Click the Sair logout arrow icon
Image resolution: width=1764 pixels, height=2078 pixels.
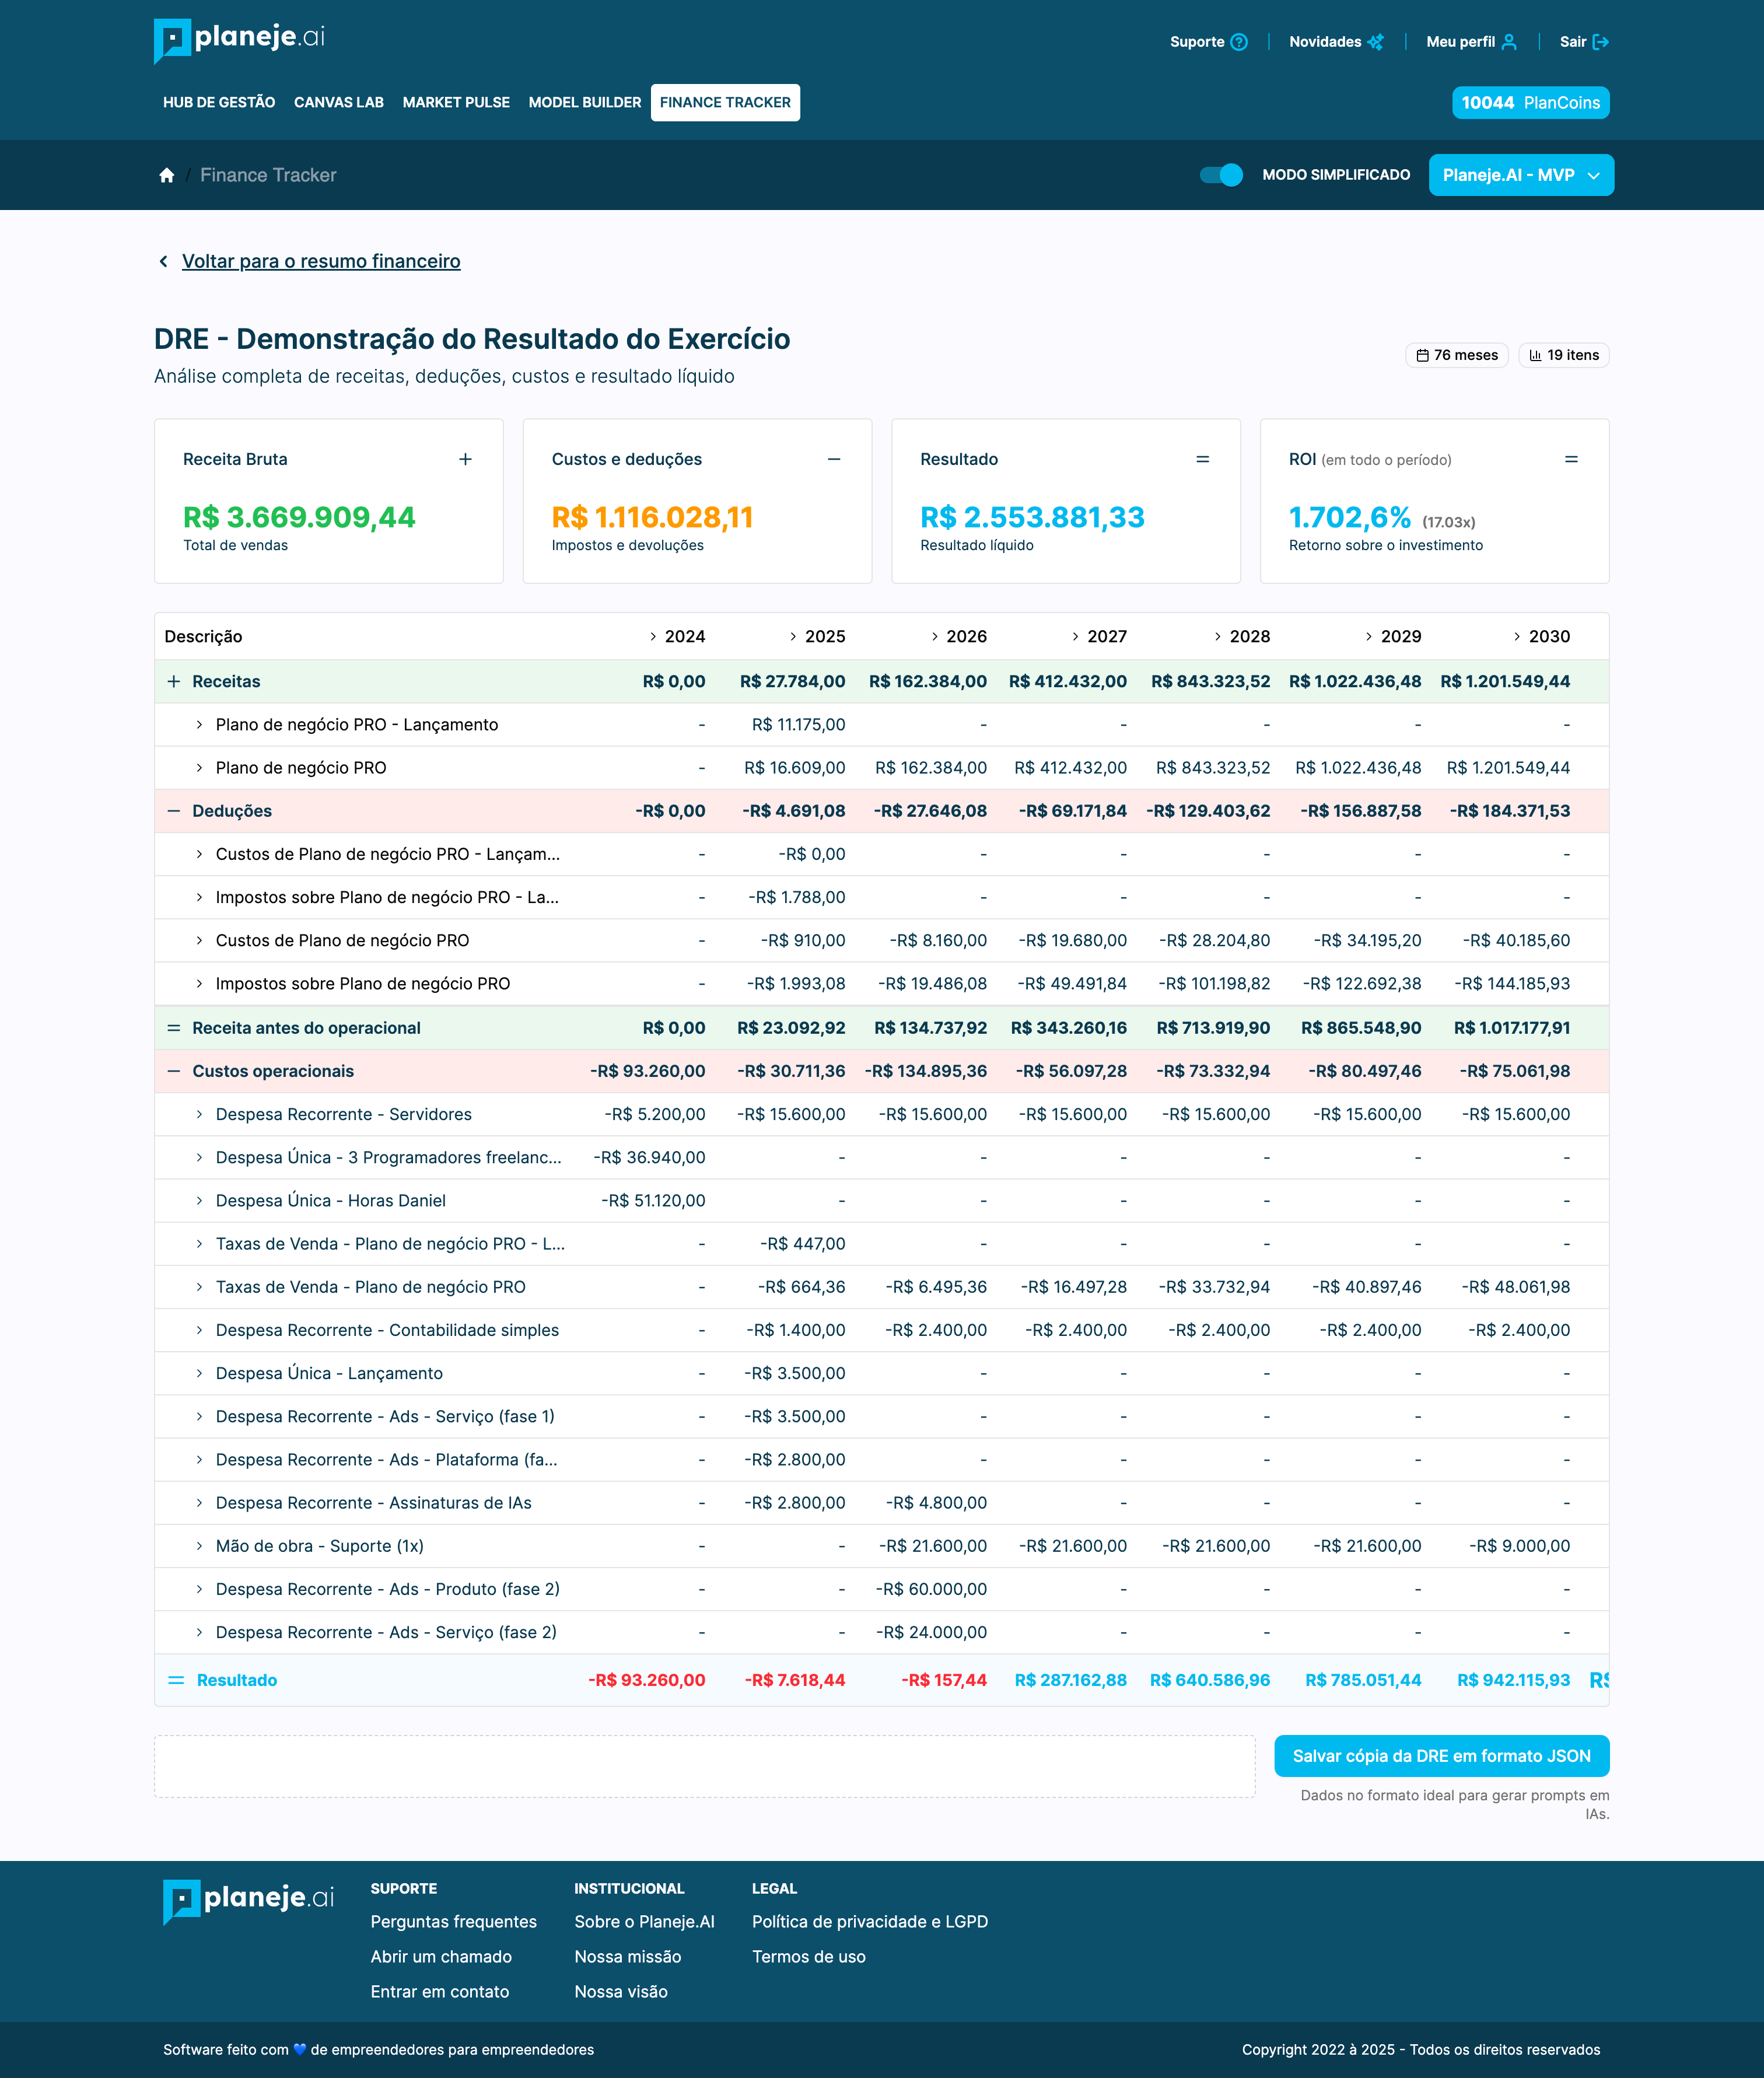(x=1600, y=42)
